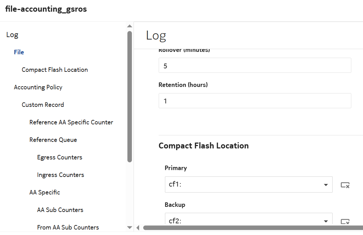Select Accounting Policy in the sidebar
The image size is (363, 235).
[38, 87]
